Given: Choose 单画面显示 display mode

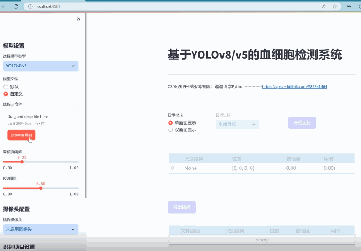Looking at the screenshot, I should point(171,123).
